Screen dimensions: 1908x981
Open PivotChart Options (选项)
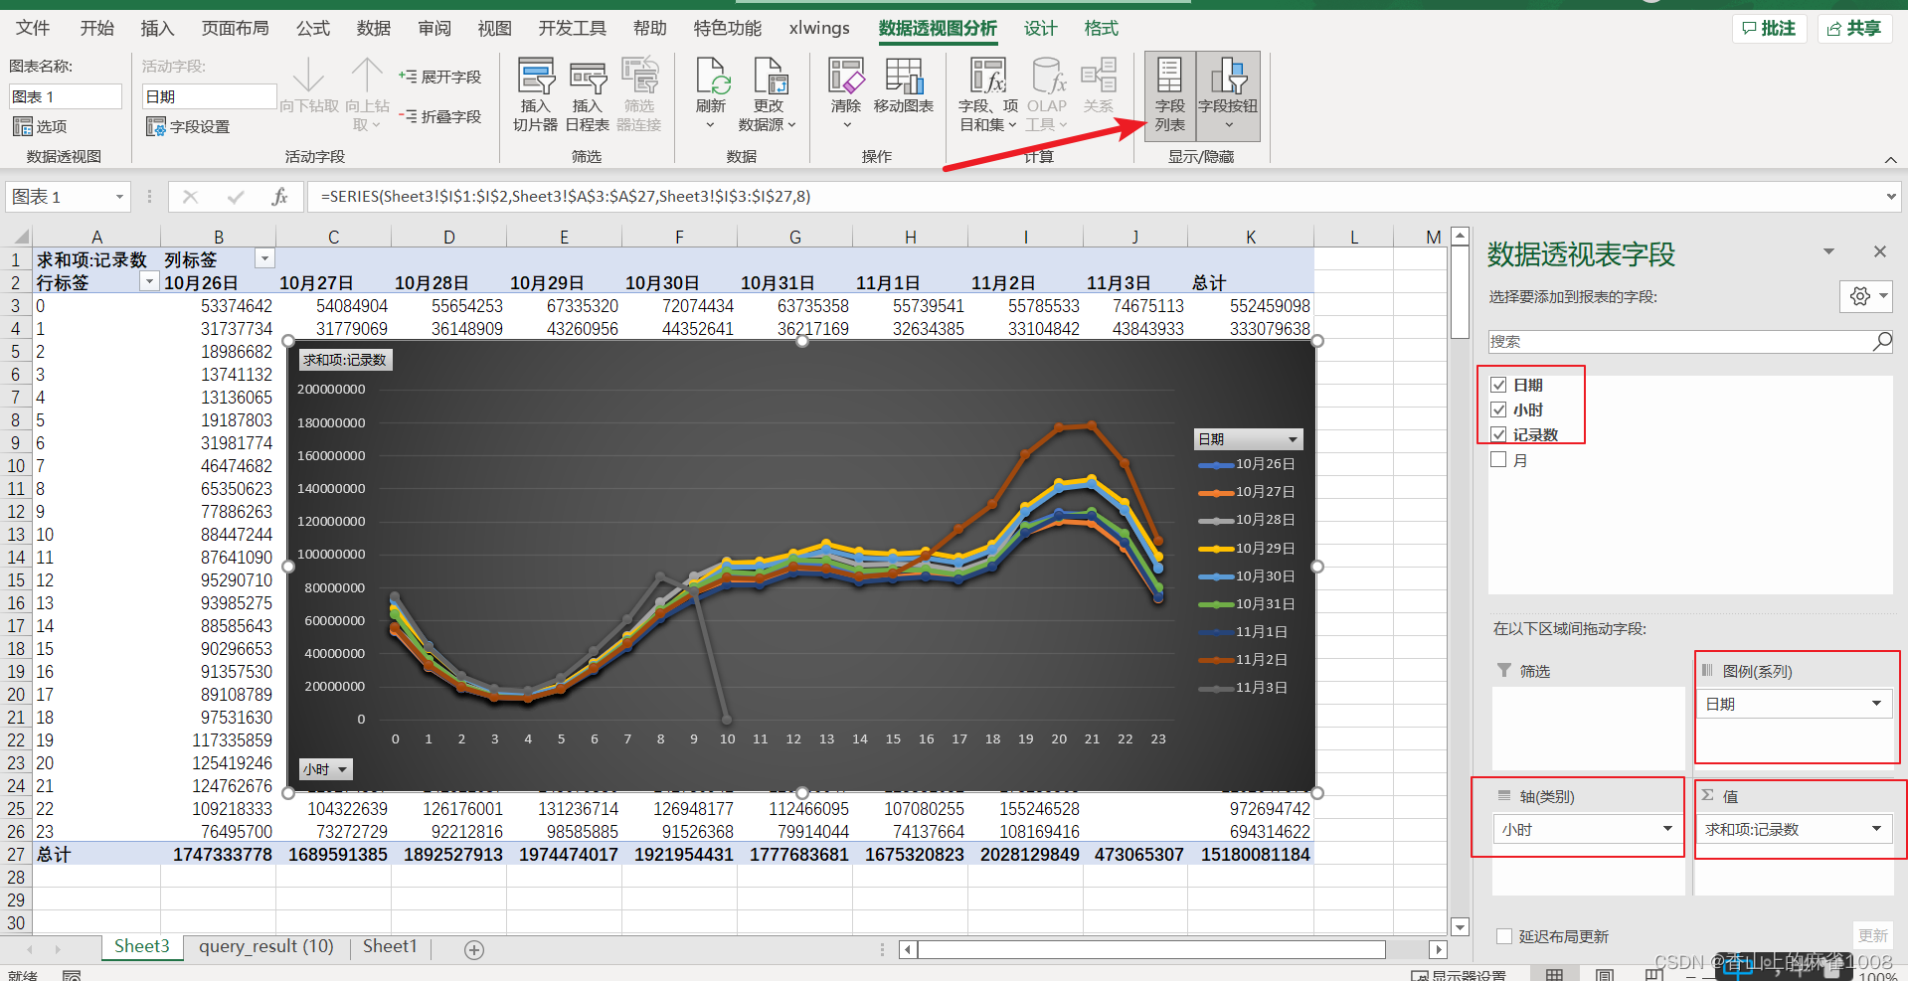[x=40, y=126]
